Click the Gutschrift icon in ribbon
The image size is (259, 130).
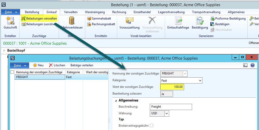(10, 21)
